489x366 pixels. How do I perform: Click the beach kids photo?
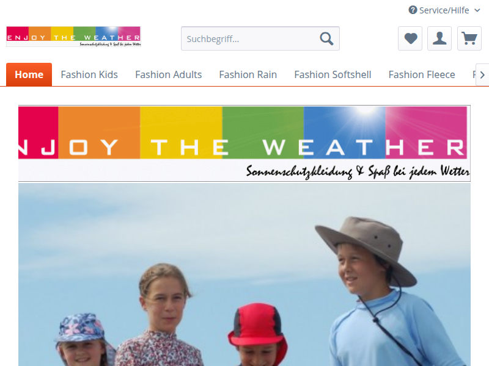[244, 274]
